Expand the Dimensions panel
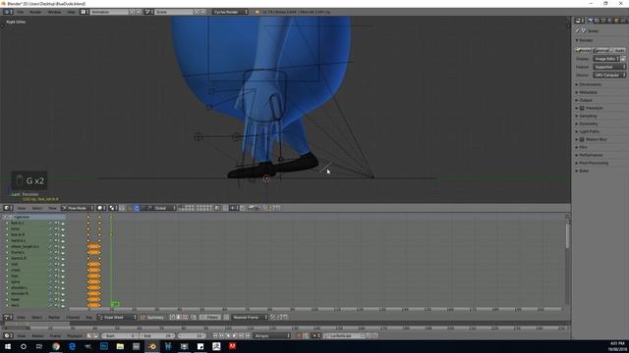This screenshot has width=629, height=353. click(x=590, y=84)
